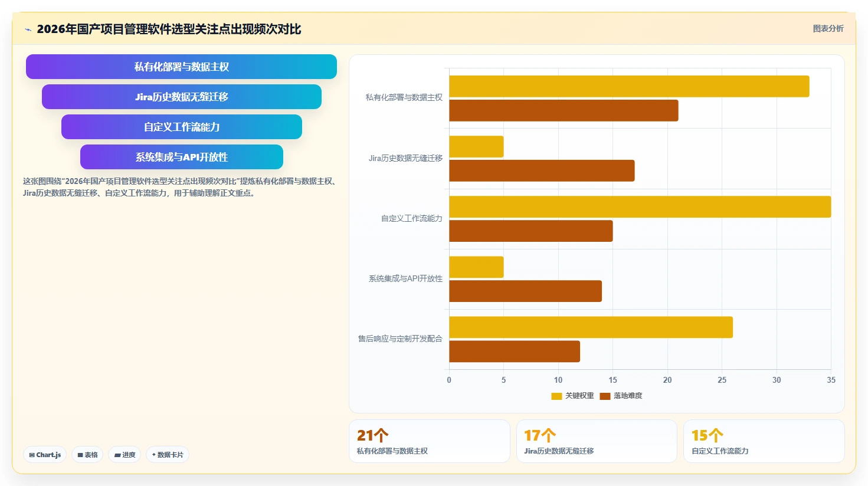Select the Jira历史数据无缝迁移 funnel bar

(182, 97)
